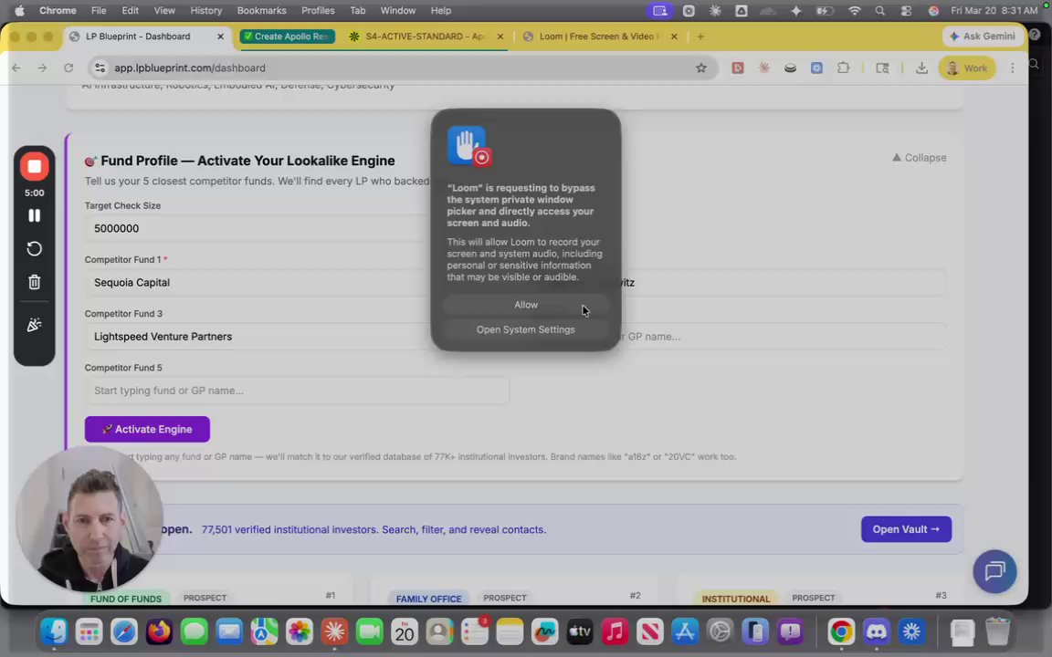Go back in Chrome
Viewport: 1052px width, 657px height.
16,68
